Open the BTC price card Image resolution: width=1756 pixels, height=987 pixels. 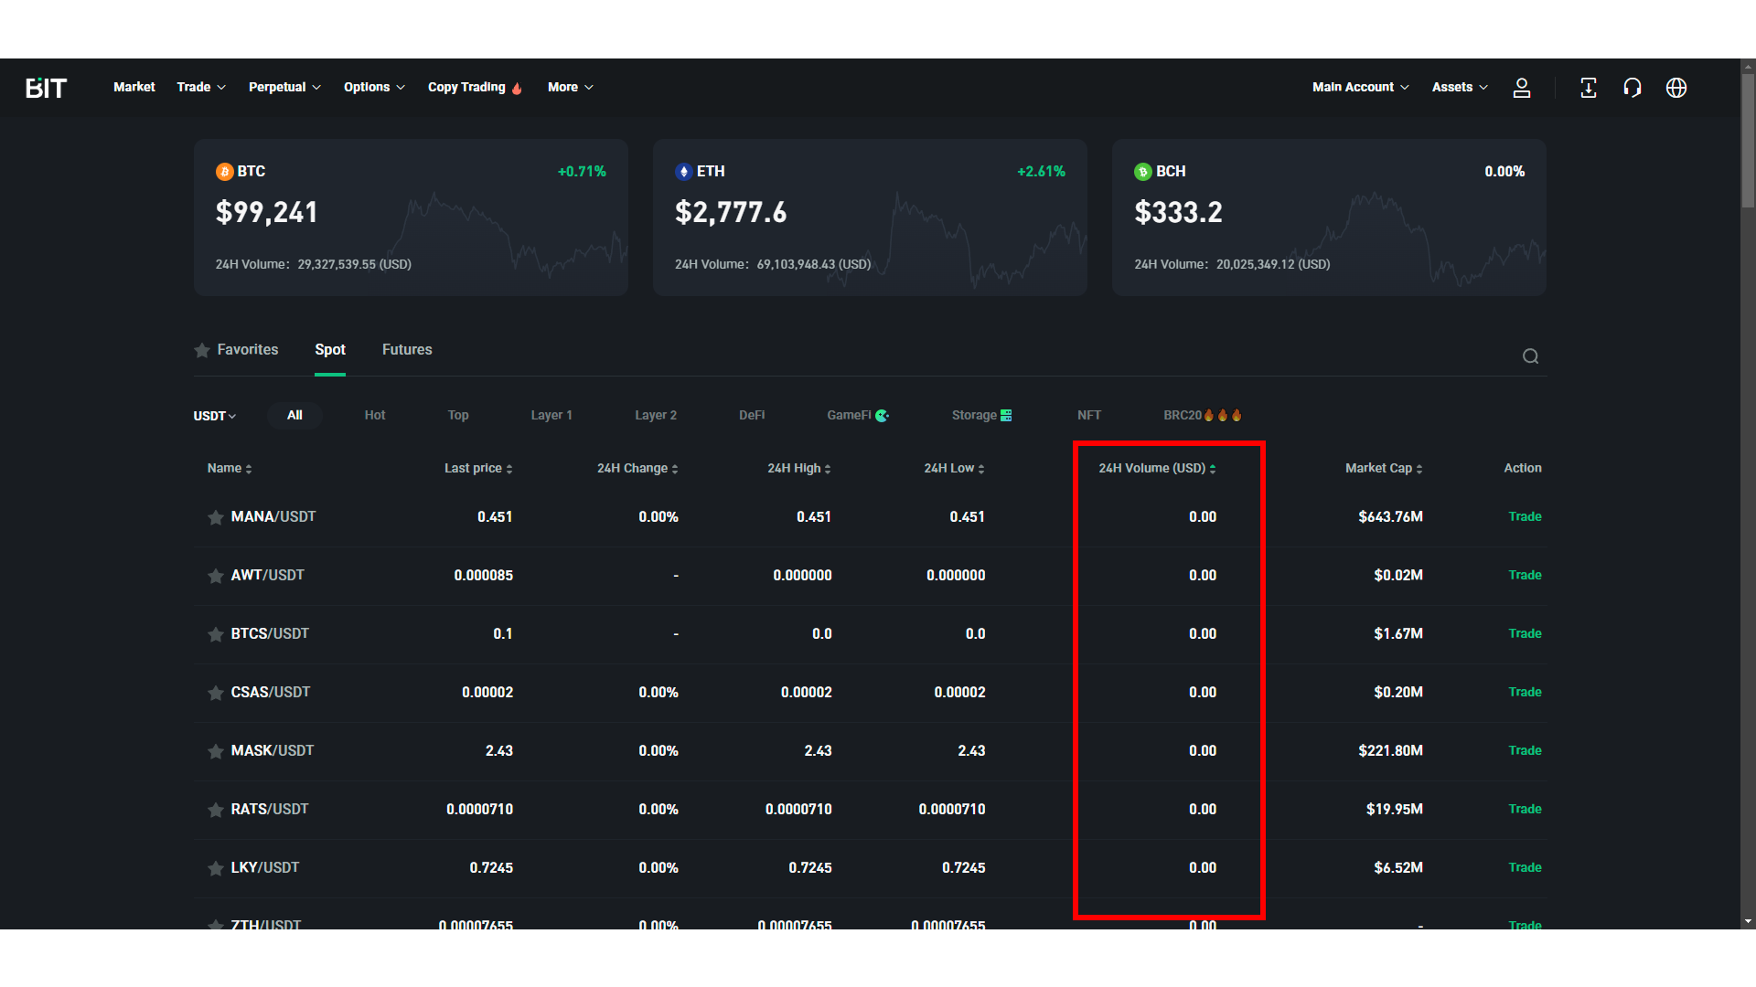pos(411,218)
